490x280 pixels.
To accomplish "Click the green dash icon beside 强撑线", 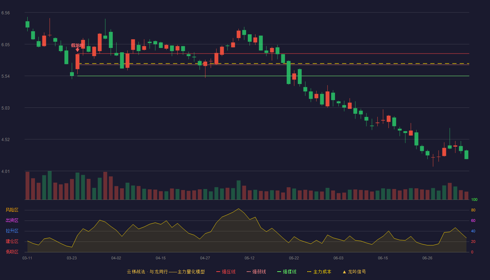I will tap(279, 272).
